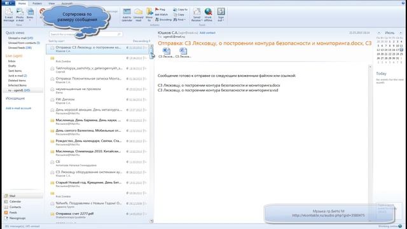This screenshot has height=229, width=407.
Task: Toggle flag on Tekhnologiya_zashchity message
Action: [145, 69]
